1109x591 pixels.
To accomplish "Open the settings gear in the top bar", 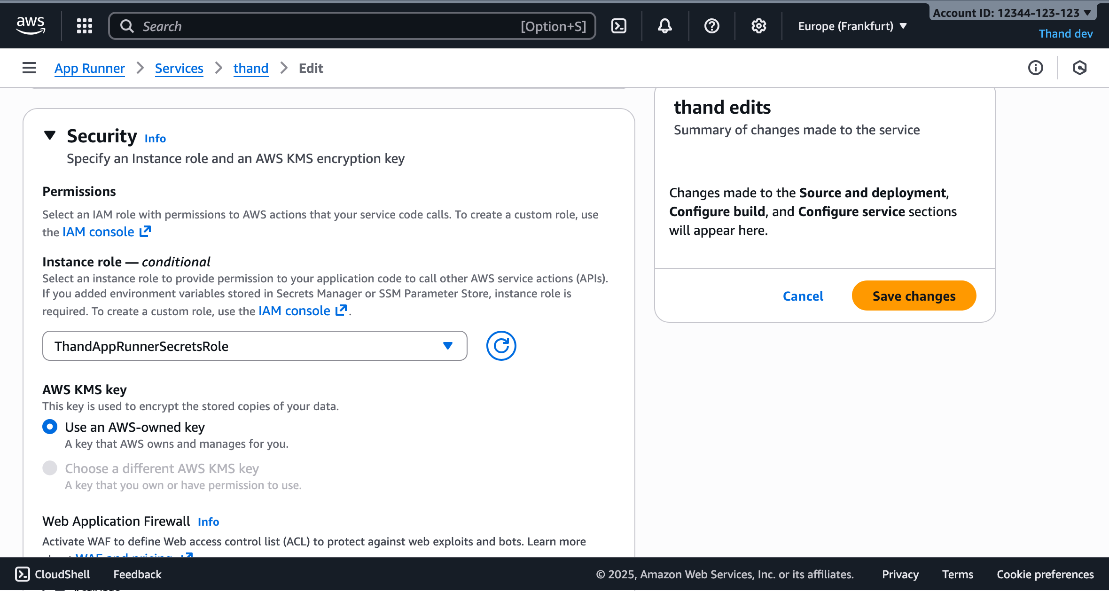I will tap(758, 26).
